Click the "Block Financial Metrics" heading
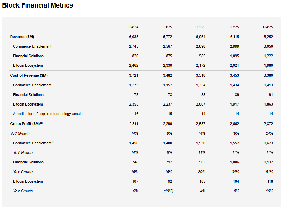 point(38,5)
